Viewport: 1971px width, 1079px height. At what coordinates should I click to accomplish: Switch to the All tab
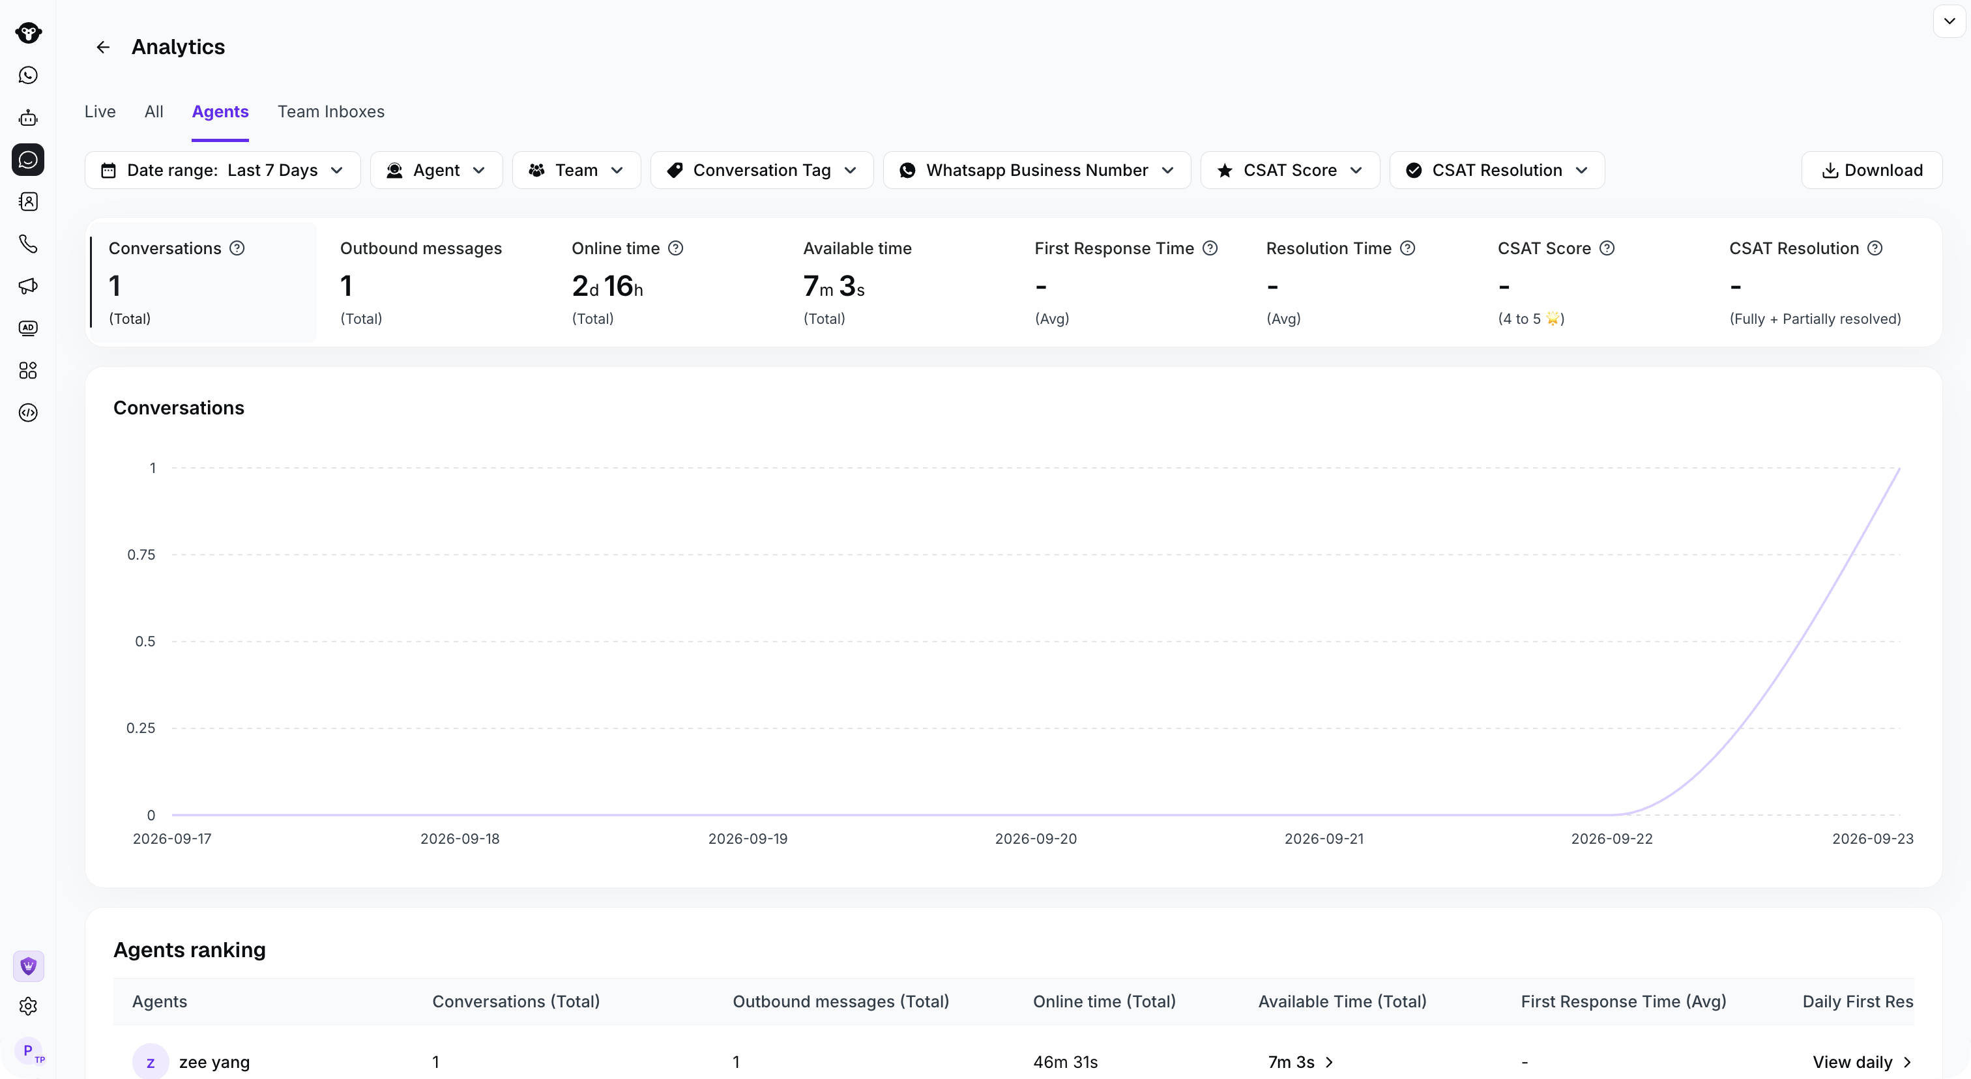pyautogui.click(x=154, y=111)
